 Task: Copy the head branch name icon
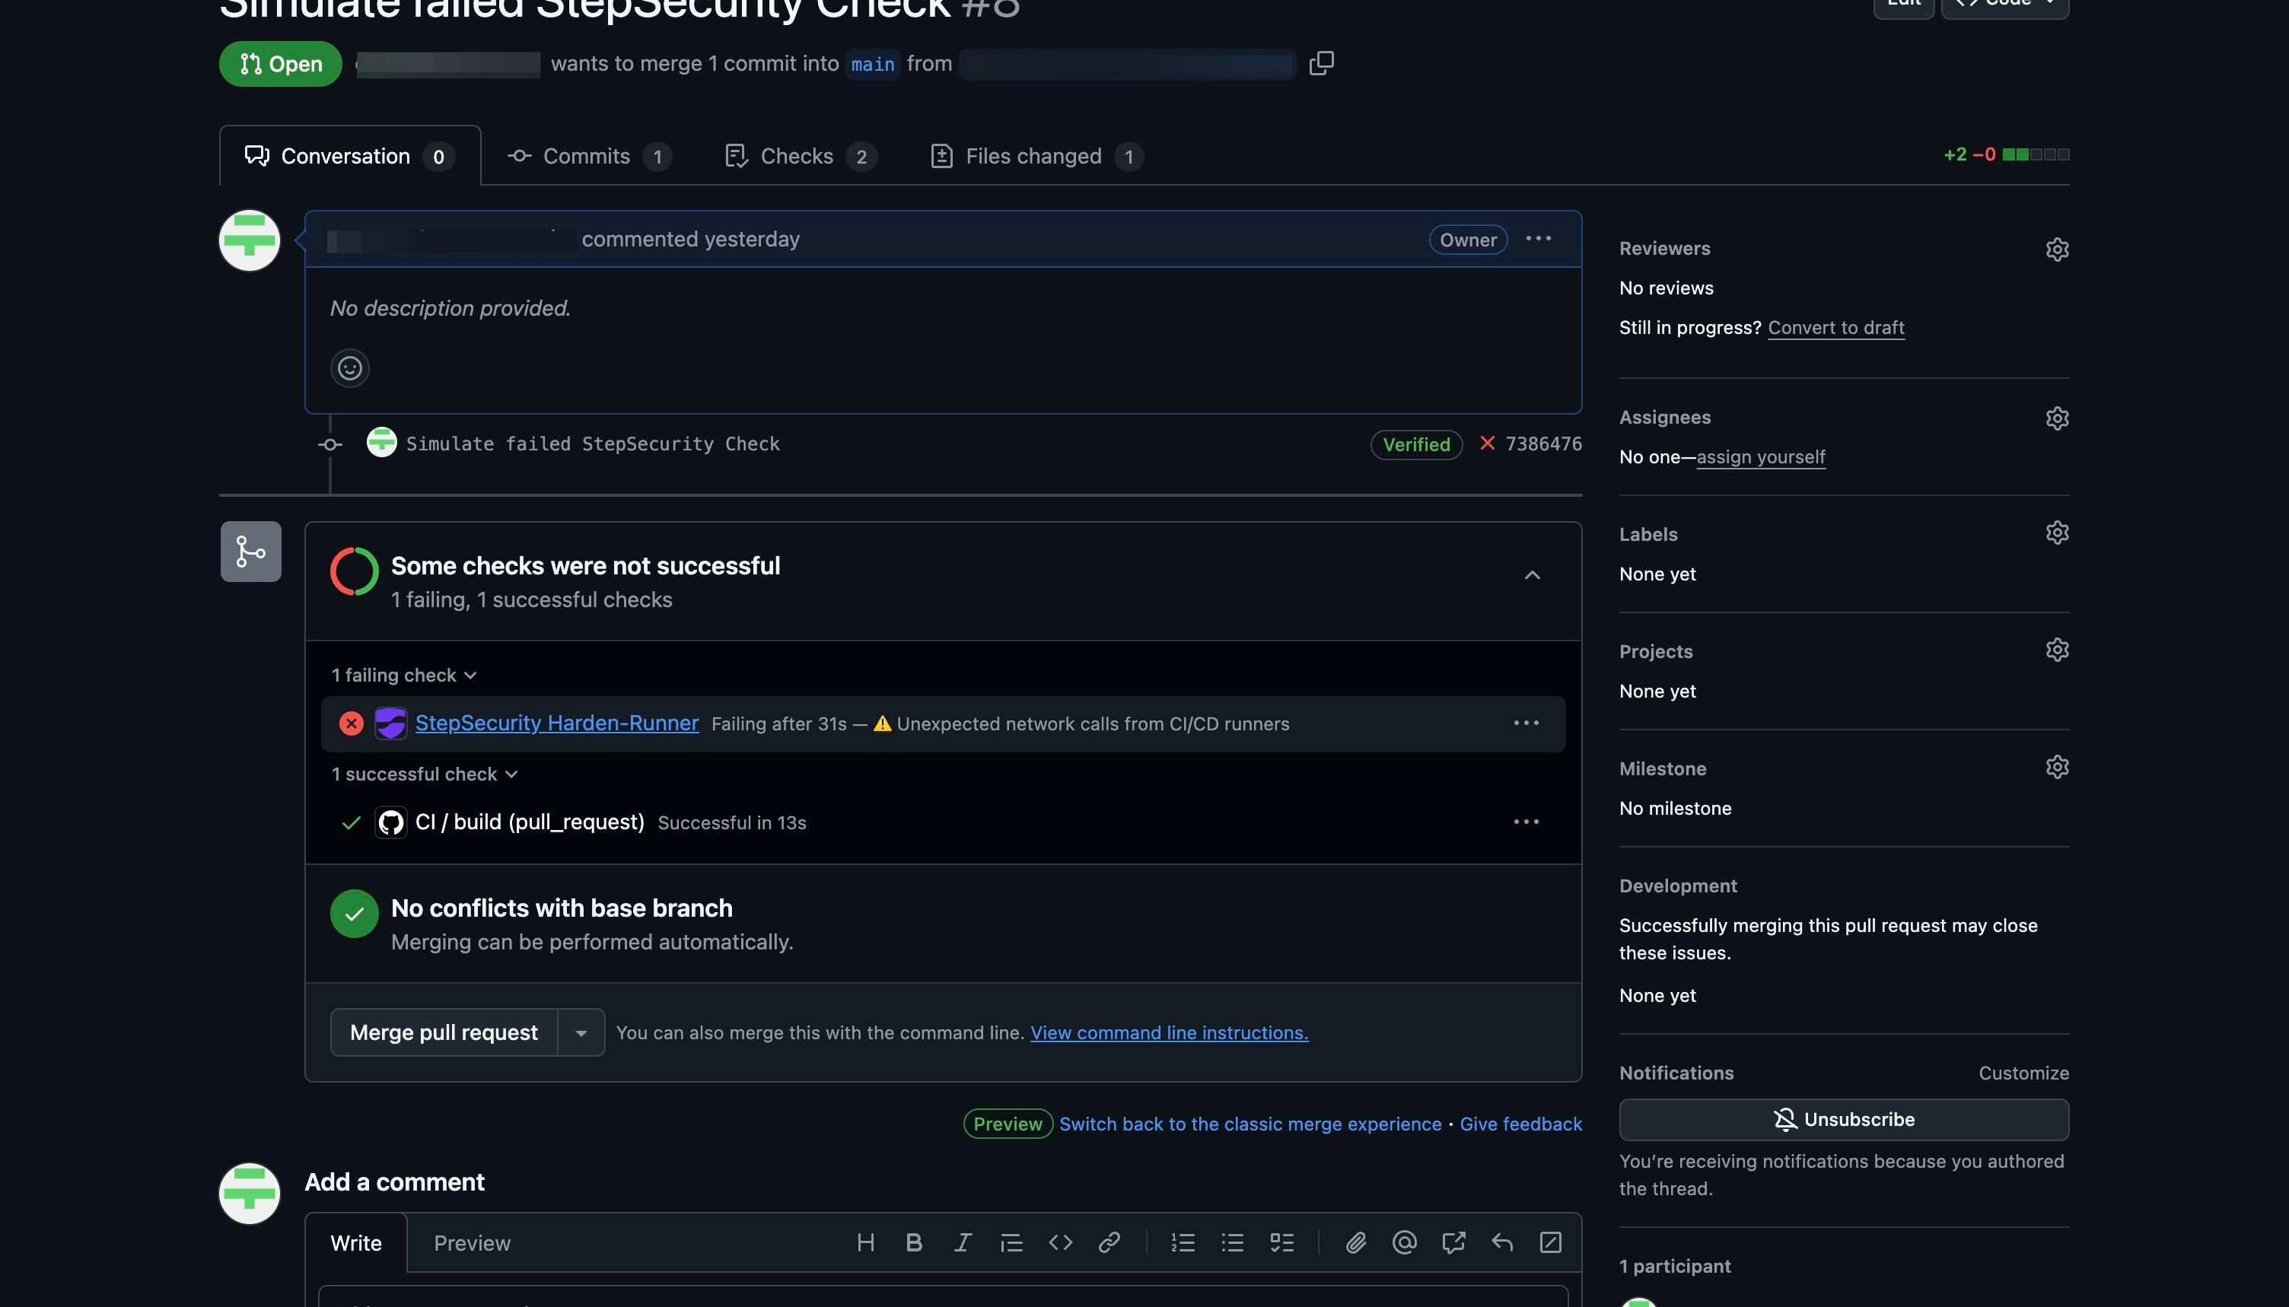(x=1320, y=64)
